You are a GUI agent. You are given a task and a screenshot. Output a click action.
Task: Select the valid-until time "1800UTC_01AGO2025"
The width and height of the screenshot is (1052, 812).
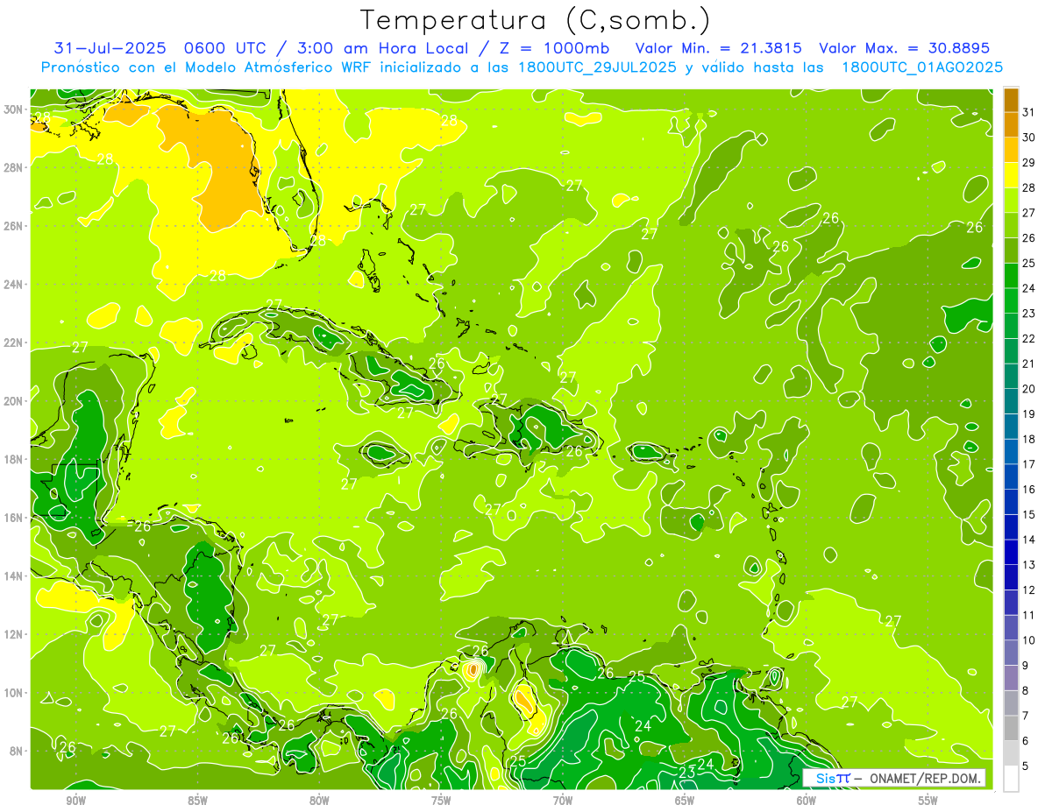click(922, 67)
